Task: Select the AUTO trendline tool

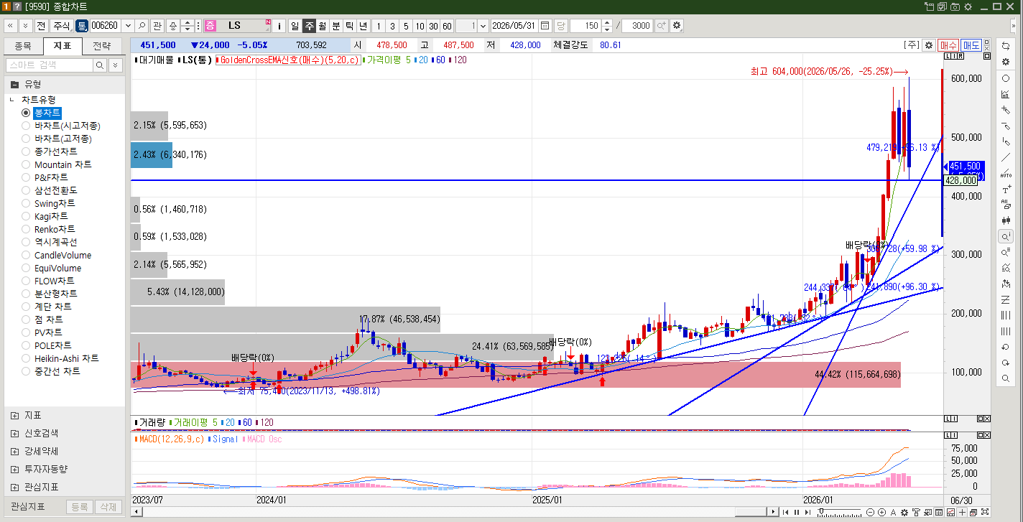Action: pyautogui.click(x=1006, y=173)
